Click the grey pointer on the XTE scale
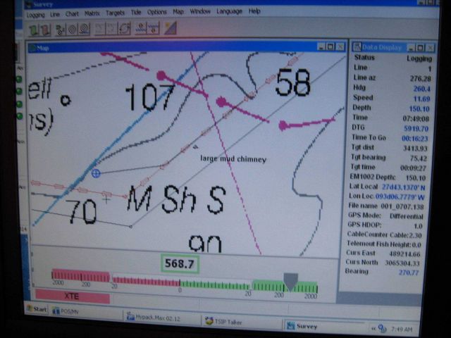The image size is (451, 338). (x=290, y=282)
